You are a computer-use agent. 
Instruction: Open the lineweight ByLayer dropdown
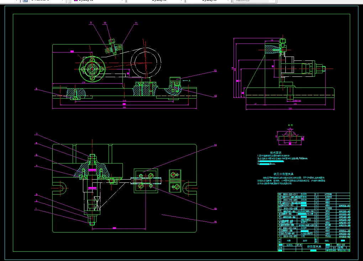[209, 1]
